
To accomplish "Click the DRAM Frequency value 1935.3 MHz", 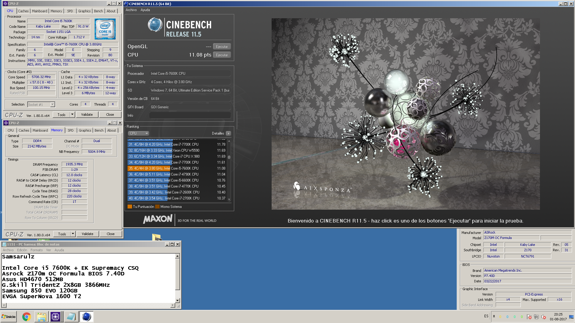I will 74,164.
